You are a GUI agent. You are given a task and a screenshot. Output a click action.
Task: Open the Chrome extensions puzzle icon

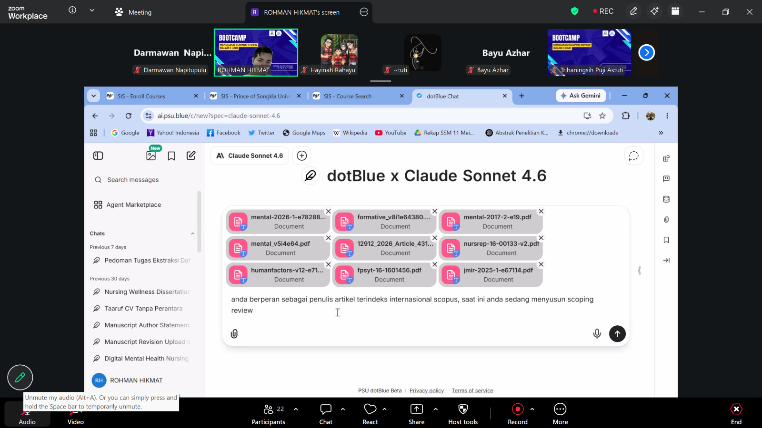click(x=626, y=116)
